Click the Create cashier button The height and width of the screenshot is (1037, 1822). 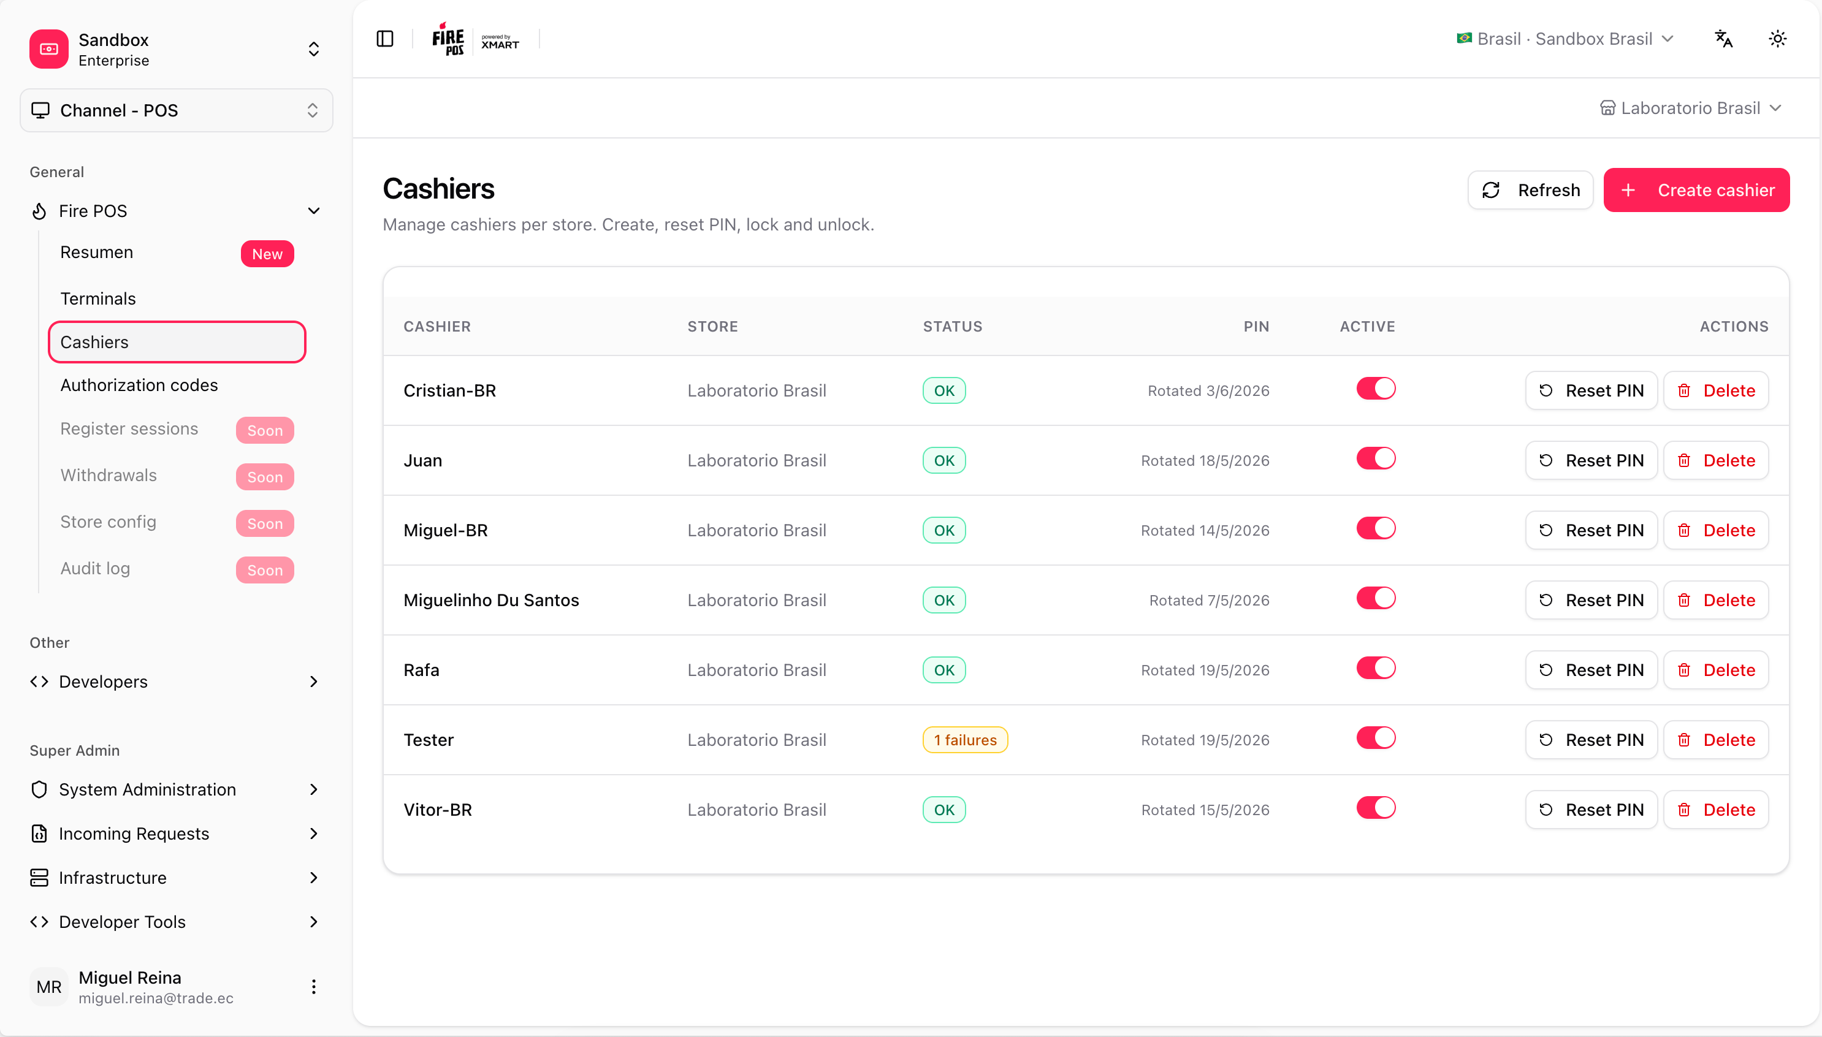pyautogui.click(x=1696, y=190)
